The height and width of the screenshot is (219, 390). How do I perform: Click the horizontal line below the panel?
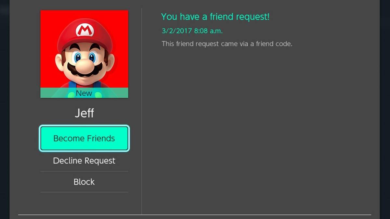[x=194, y=214]
